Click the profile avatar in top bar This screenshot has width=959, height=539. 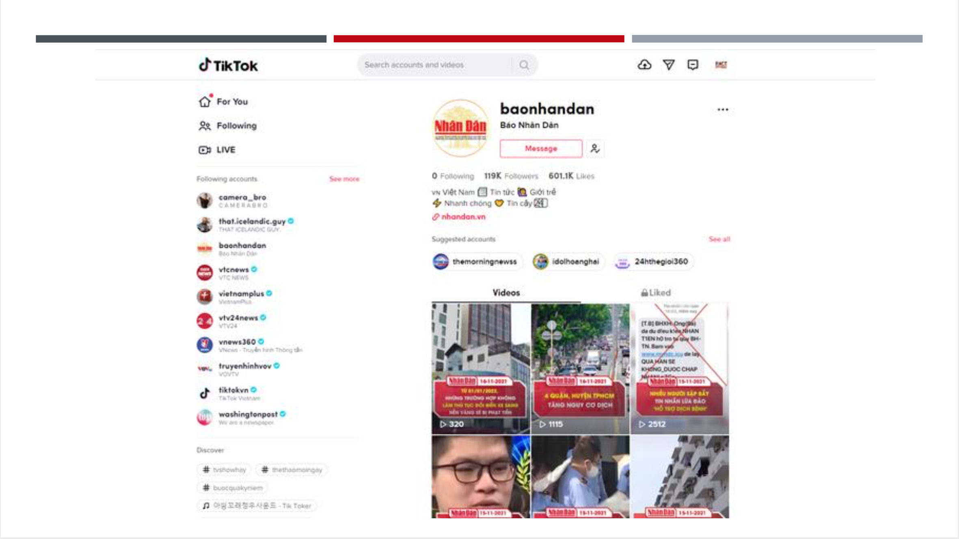pos(721,65)
